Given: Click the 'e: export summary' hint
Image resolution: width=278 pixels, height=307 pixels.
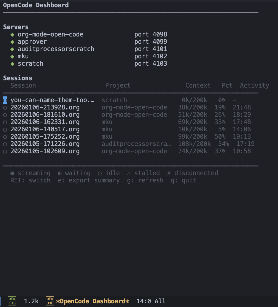Looking at the screenshot, I should [89, 180].
